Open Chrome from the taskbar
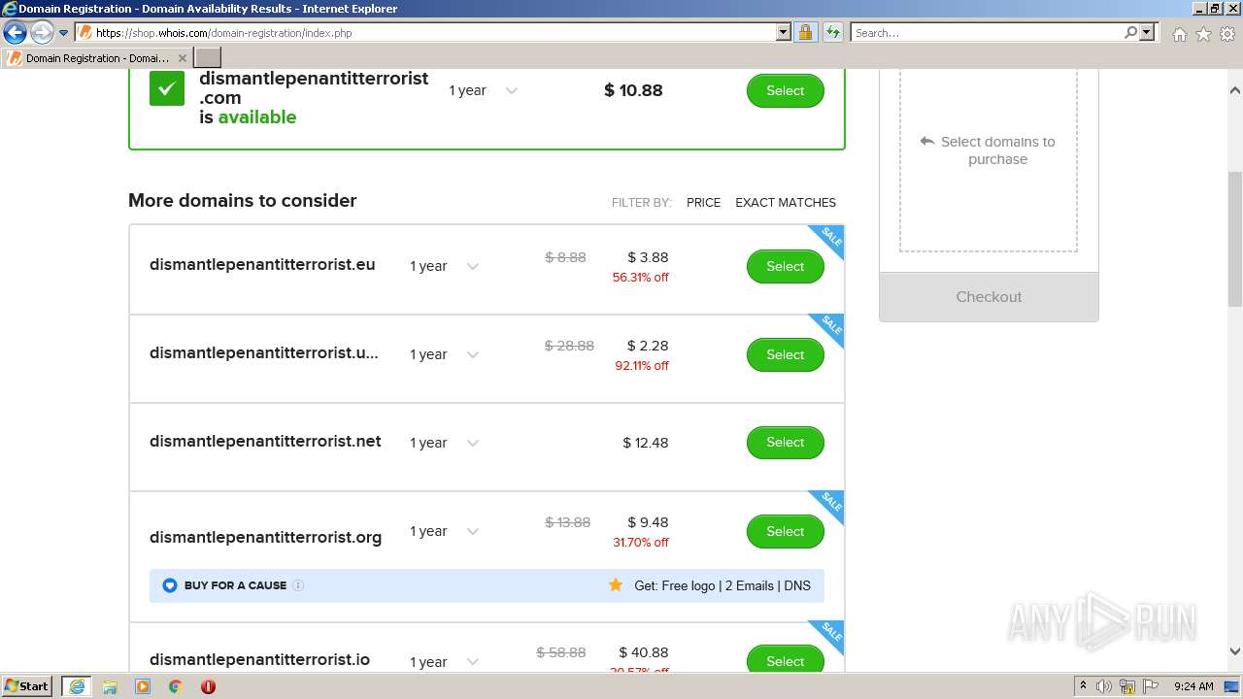Viewport: 1243px width, 699px height. click(176, 686)
